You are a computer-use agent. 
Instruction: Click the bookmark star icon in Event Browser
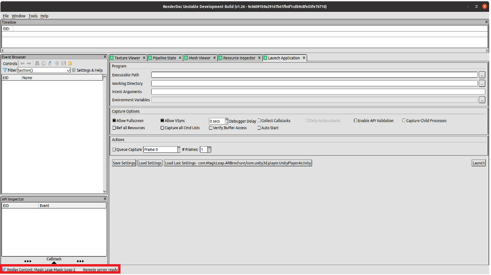click(70, 63)
